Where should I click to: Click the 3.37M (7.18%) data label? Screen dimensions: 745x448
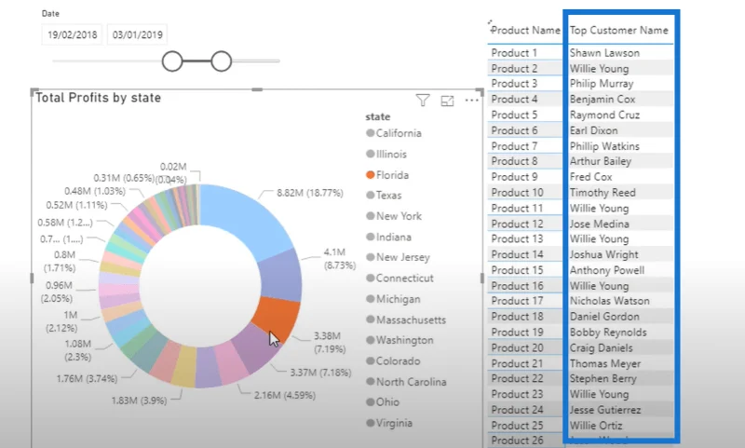[320, 373]
